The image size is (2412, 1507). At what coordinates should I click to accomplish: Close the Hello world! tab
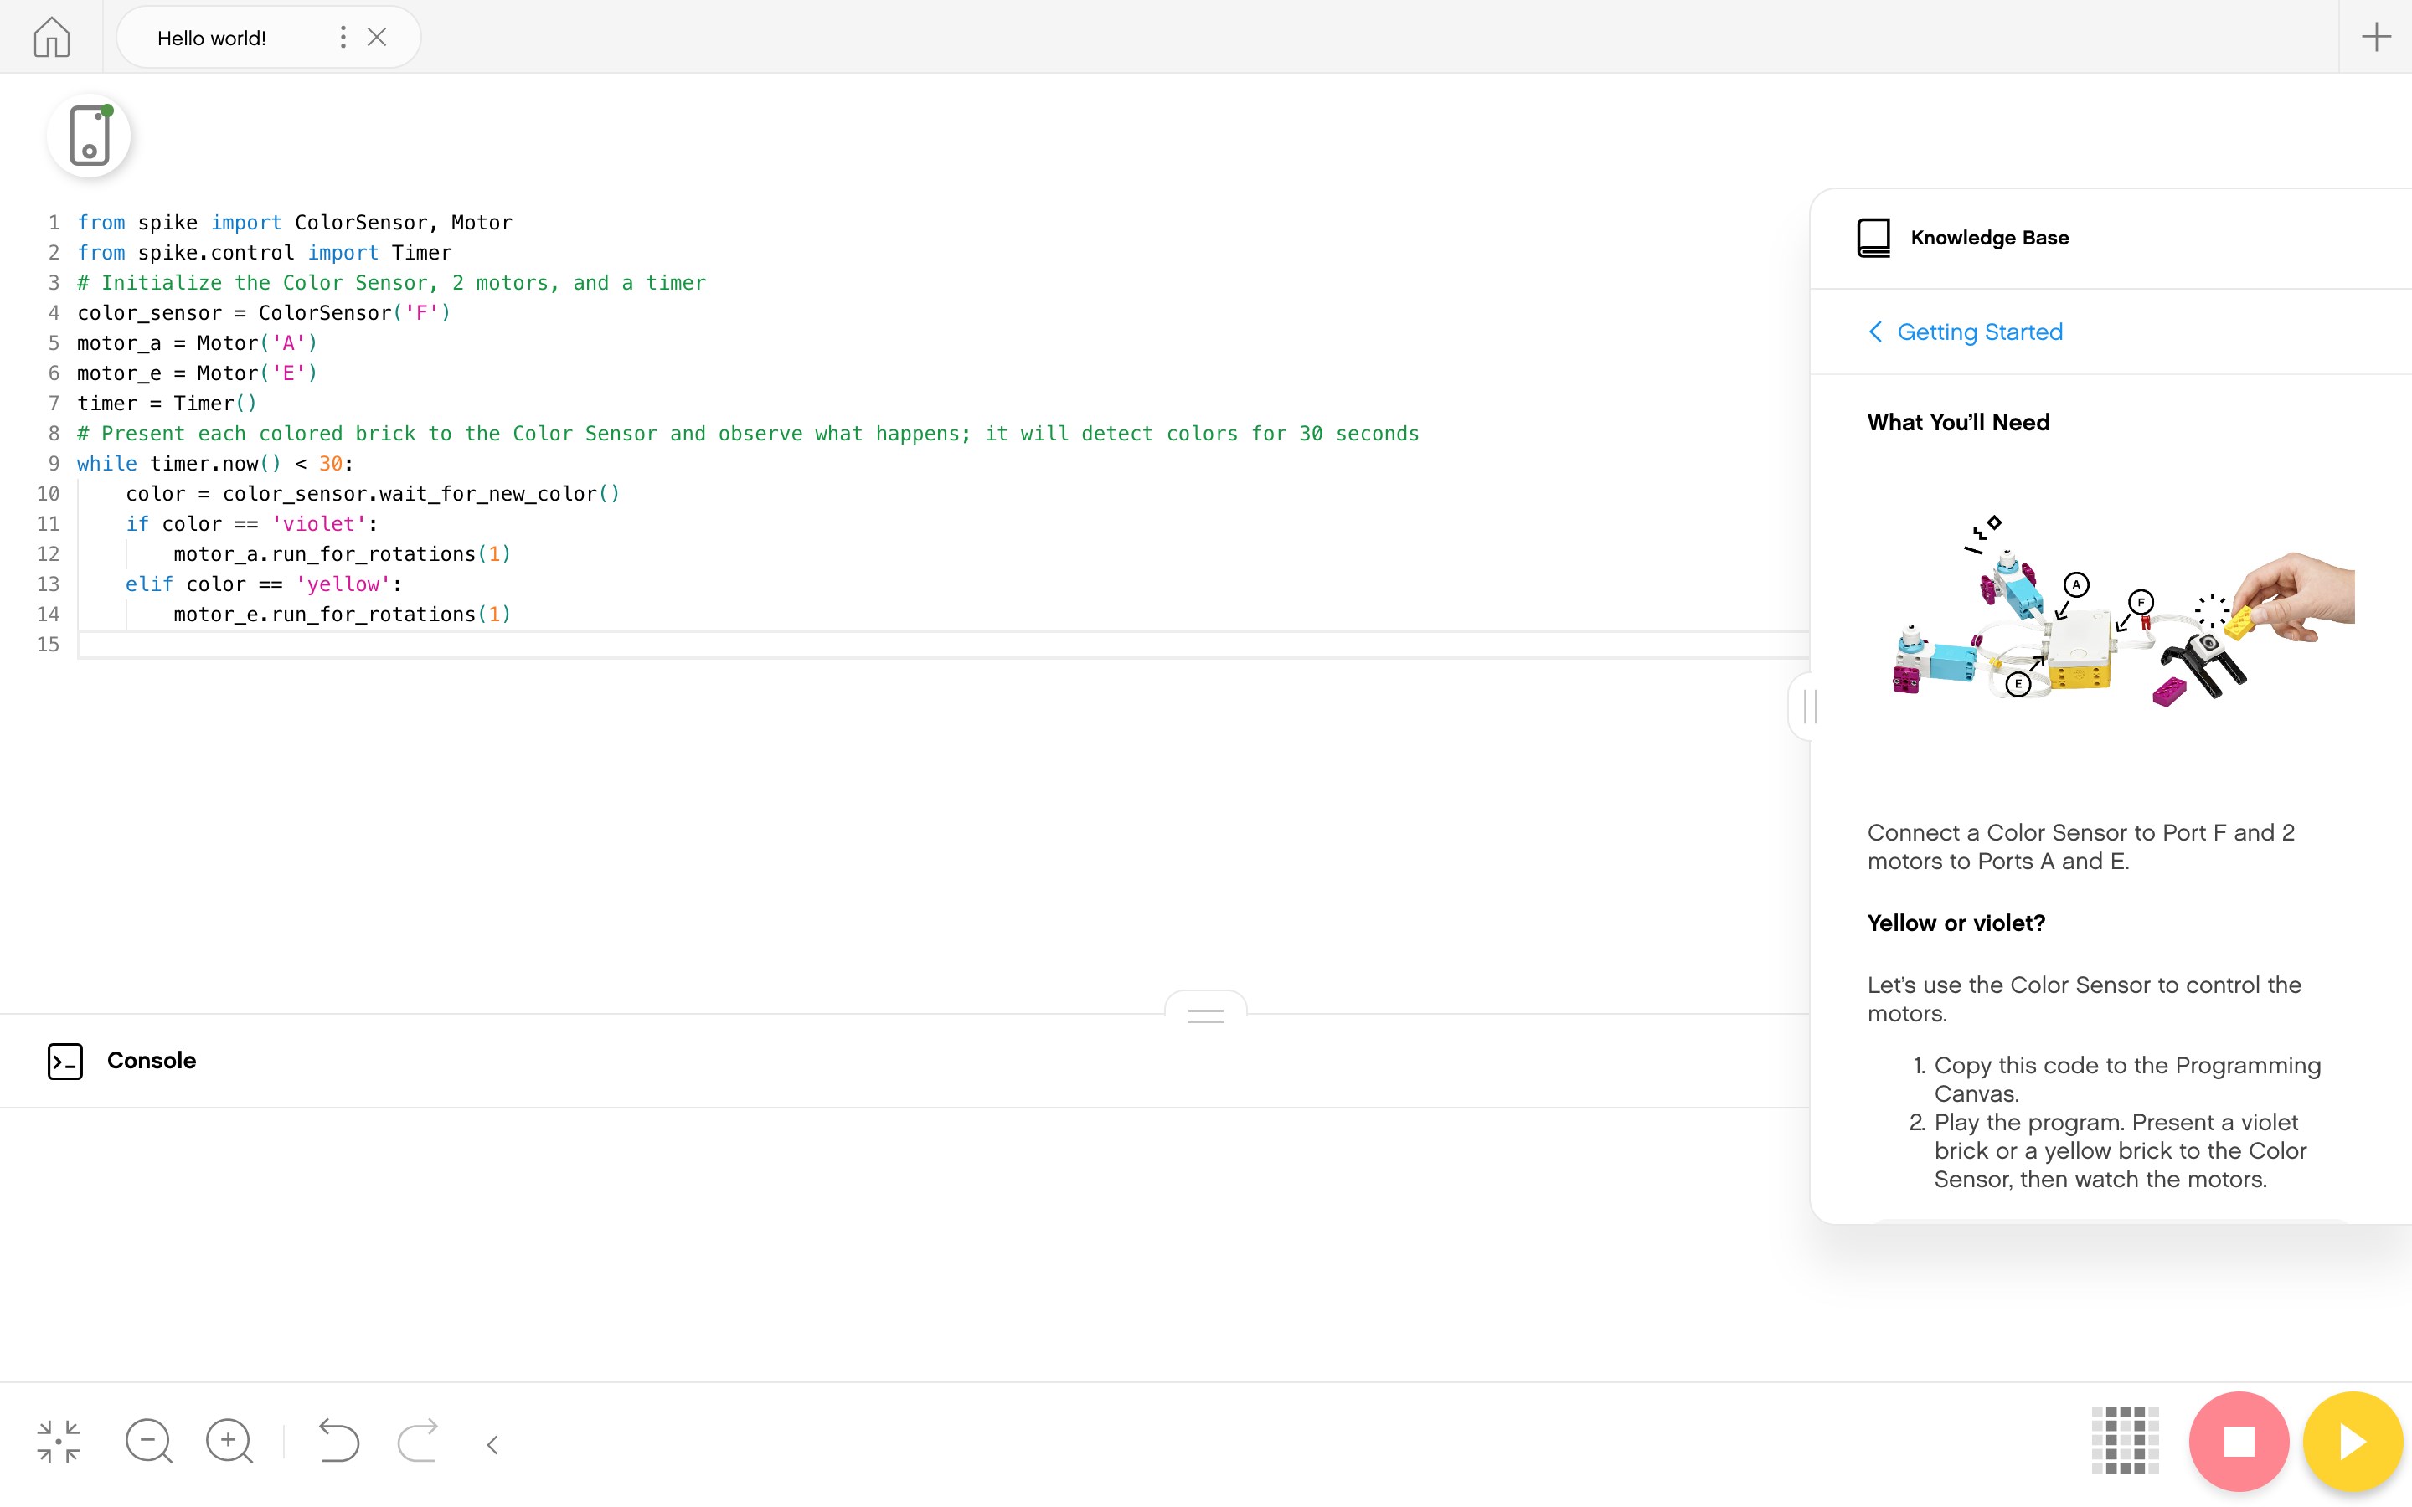coord(377,38)
